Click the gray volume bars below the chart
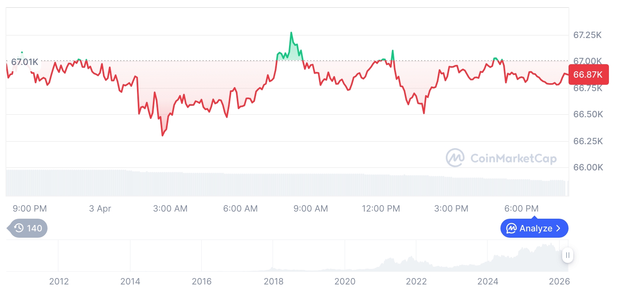This screenshot has height=290, width=620. click(x=277, y=184)
